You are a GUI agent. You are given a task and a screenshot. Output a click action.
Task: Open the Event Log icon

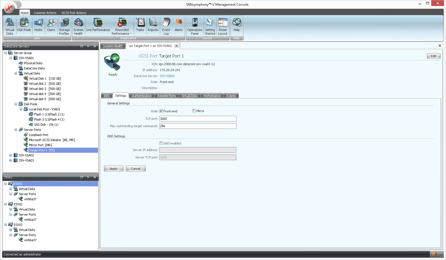166,26
